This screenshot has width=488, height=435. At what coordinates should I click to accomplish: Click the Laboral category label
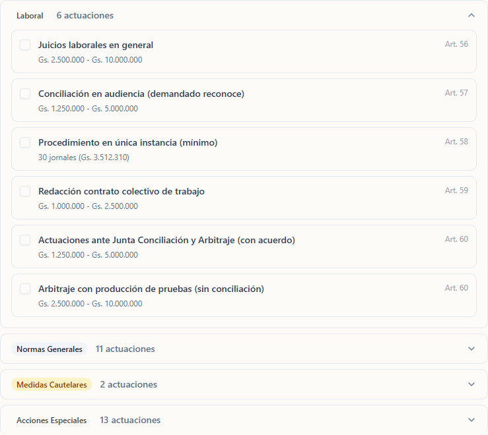click(30, 16)
